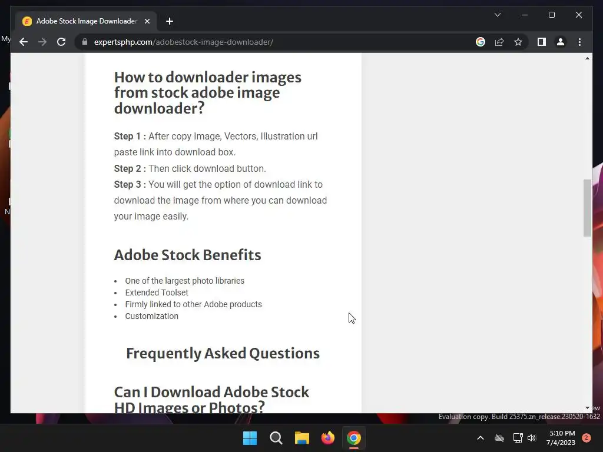Viewport: 603px width, 452px height.
Task: Click the 'Frequently Asked Questions' heading
Action: coord(223,354)
